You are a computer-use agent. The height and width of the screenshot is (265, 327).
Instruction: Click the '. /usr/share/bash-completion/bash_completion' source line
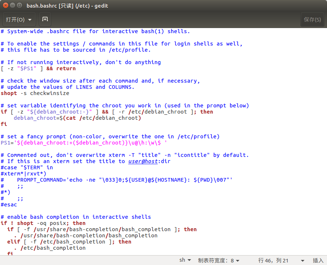85,236
